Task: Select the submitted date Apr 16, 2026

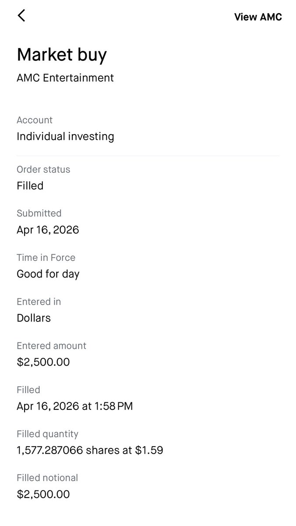Action: 48,230
